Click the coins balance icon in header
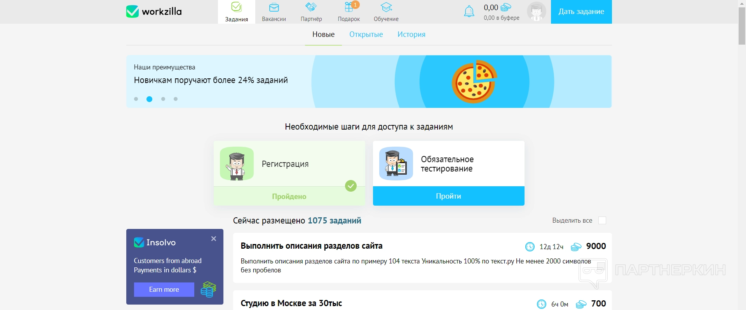746x310 pixels. pos(506,7)
